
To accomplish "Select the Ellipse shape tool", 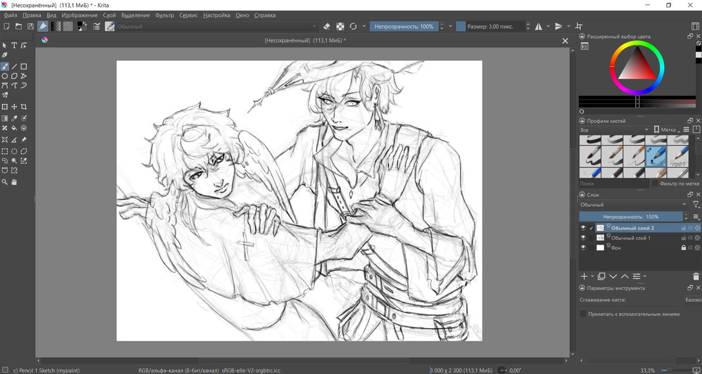I will pyautogui.click(x=5, y=76).
